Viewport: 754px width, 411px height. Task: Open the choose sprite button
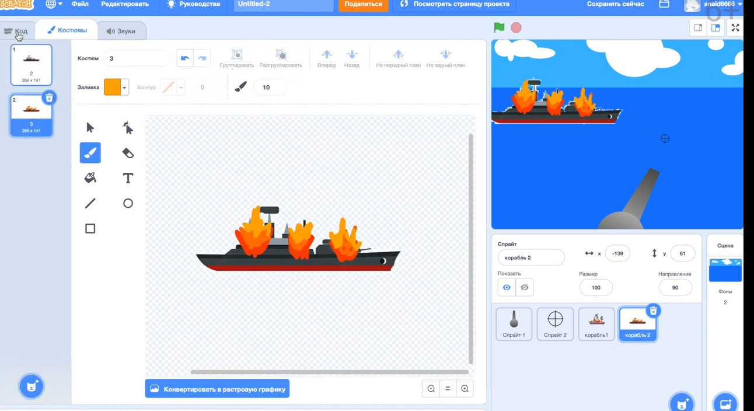pyautogui.click(x=681, y=403)
